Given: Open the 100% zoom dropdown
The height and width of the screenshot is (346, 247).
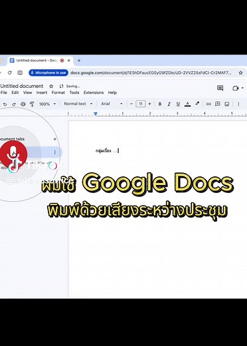Looking at the screenshot, I should pyautogui.click(x=47, y=104).
